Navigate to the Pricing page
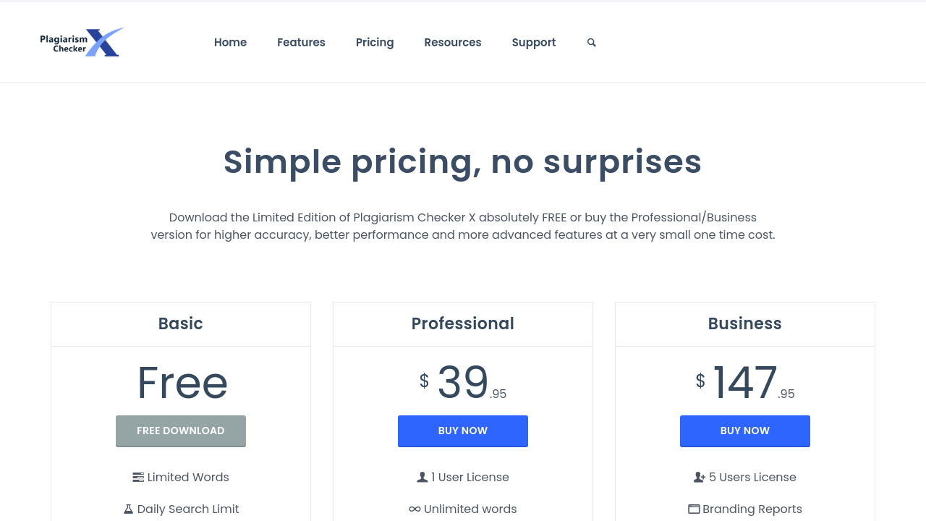The image size is (926, 521). point(375,43)
